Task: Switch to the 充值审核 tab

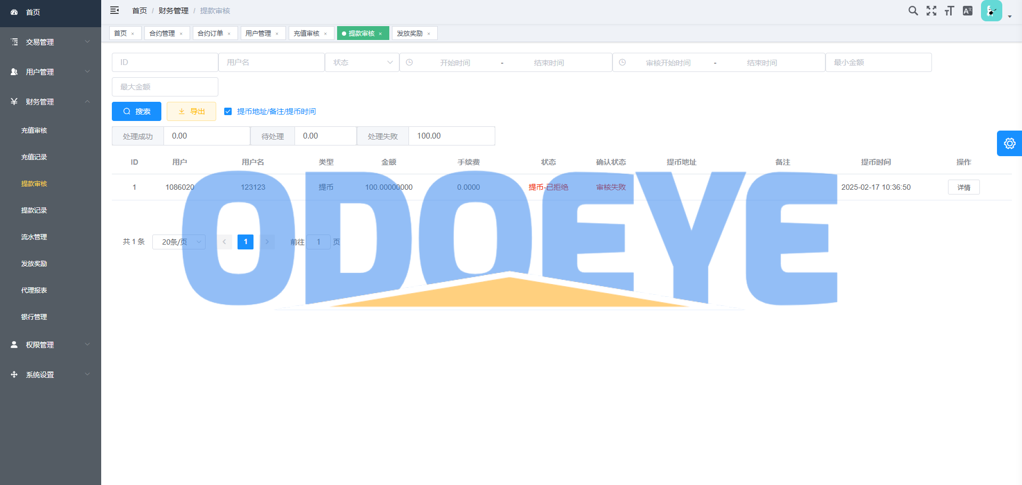Action: 306,34
